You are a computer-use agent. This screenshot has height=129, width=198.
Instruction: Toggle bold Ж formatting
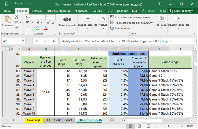pyautogui.click(x=27, y=22)
